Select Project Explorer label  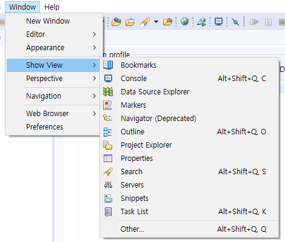tap(146, 145)
